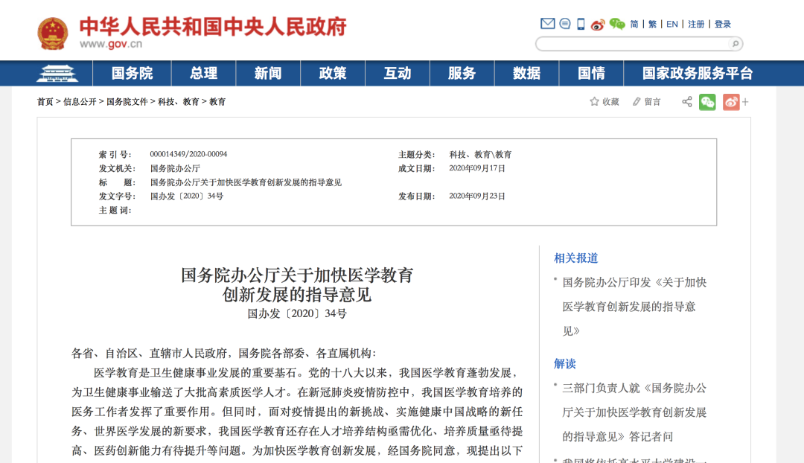The image size is (804, 463).
Task: Click the share icon
Action: (x=686, y=101)
